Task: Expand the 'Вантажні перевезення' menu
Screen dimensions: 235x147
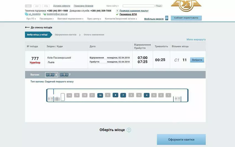Action: tap(70, 19)
